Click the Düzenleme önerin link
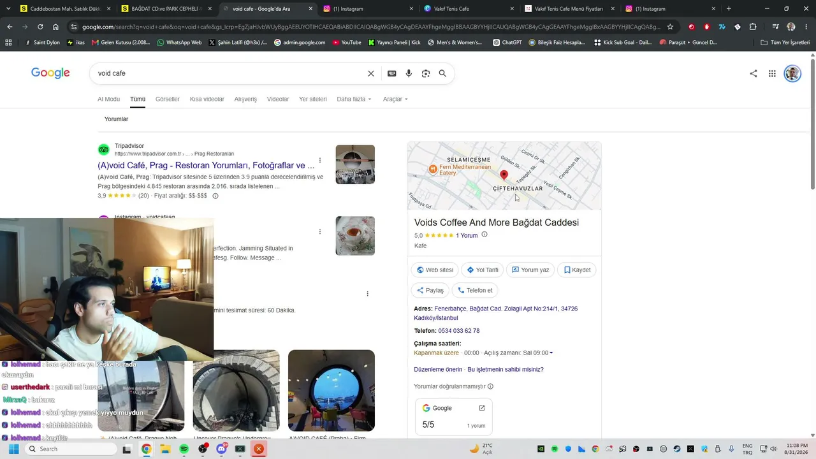 coord(438,370)
